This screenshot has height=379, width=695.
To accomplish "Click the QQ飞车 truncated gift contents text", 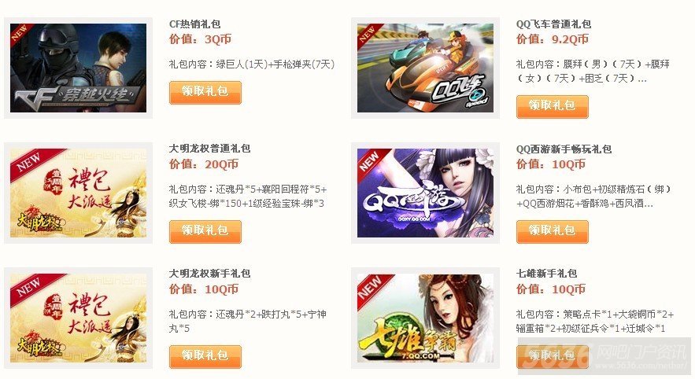I will (593, 72).
